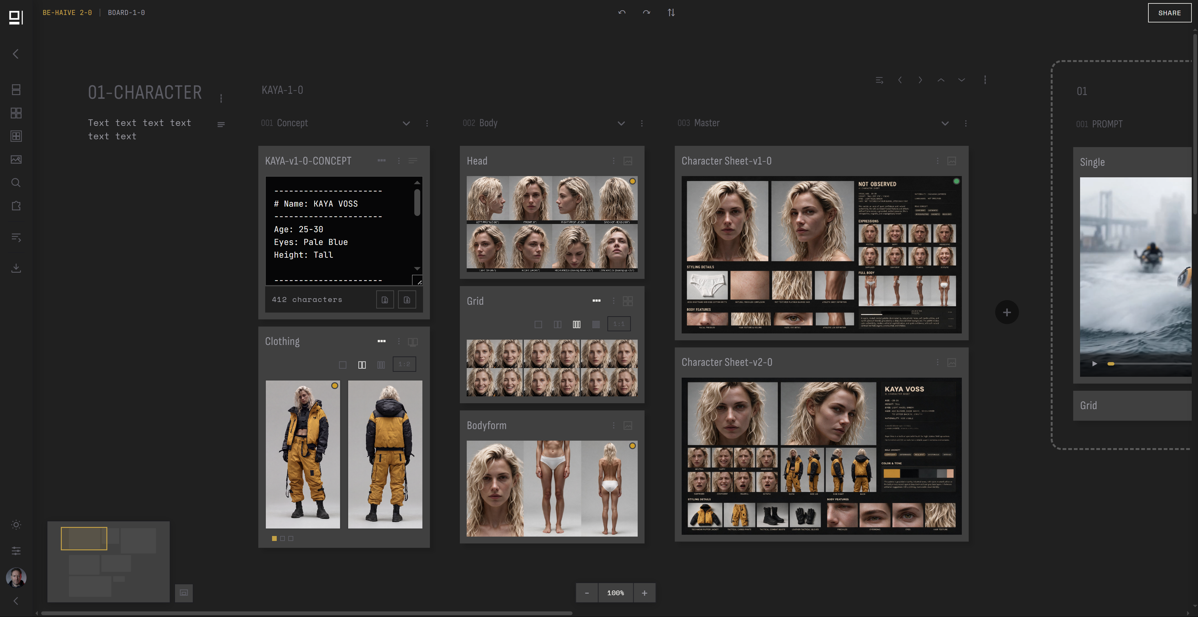Collapse the 003 Master column chevron

point(945,124)
